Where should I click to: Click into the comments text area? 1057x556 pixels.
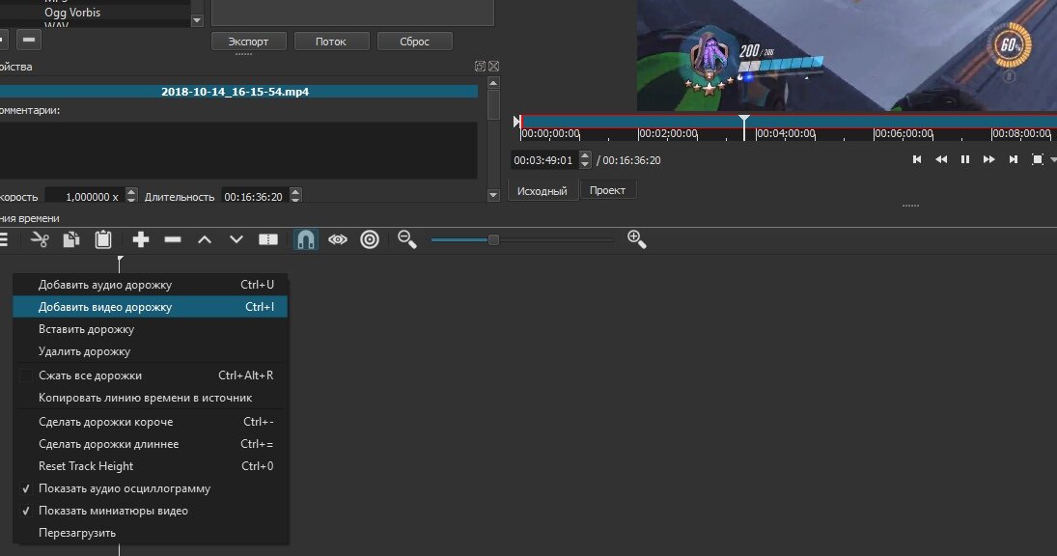coord(238,150)
